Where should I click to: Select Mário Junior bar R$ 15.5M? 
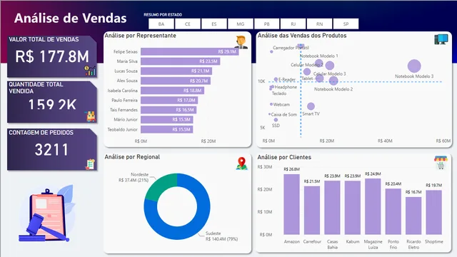[166, 119]
